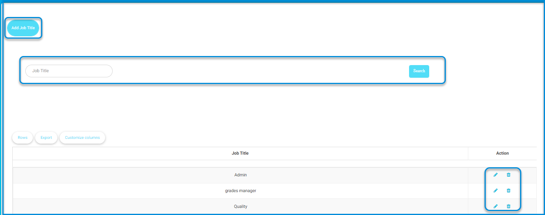
Task: Focus the Job Title search field
Action: tap(69, 71)
